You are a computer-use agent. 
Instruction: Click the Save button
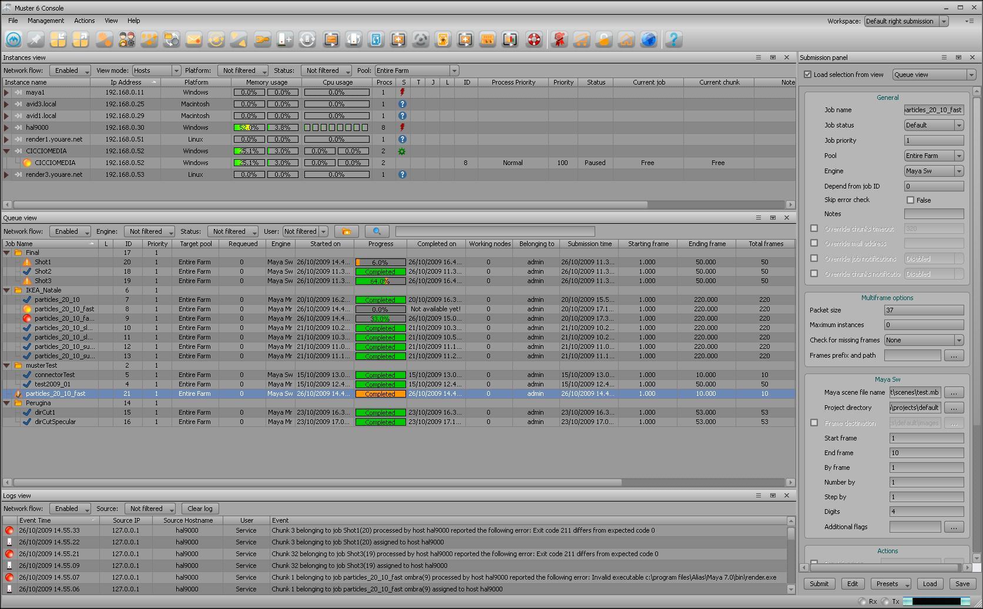point(962,584)
